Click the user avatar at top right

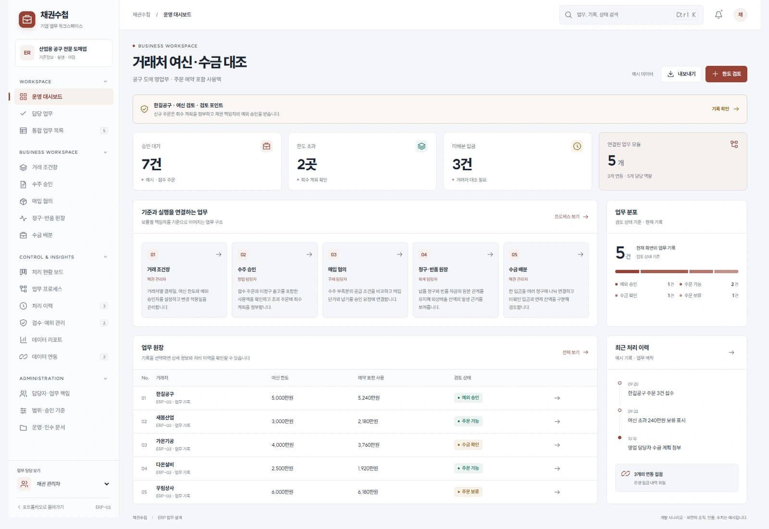tap(740, 15)
